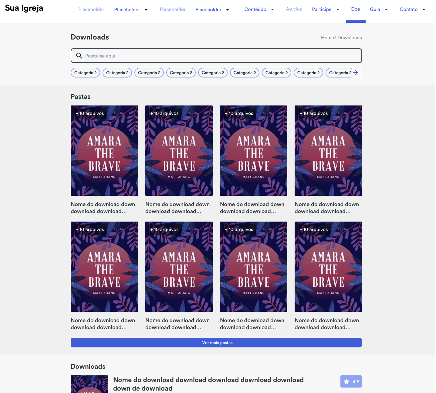Open third folder cover in top row

click(x=254, y=150)
